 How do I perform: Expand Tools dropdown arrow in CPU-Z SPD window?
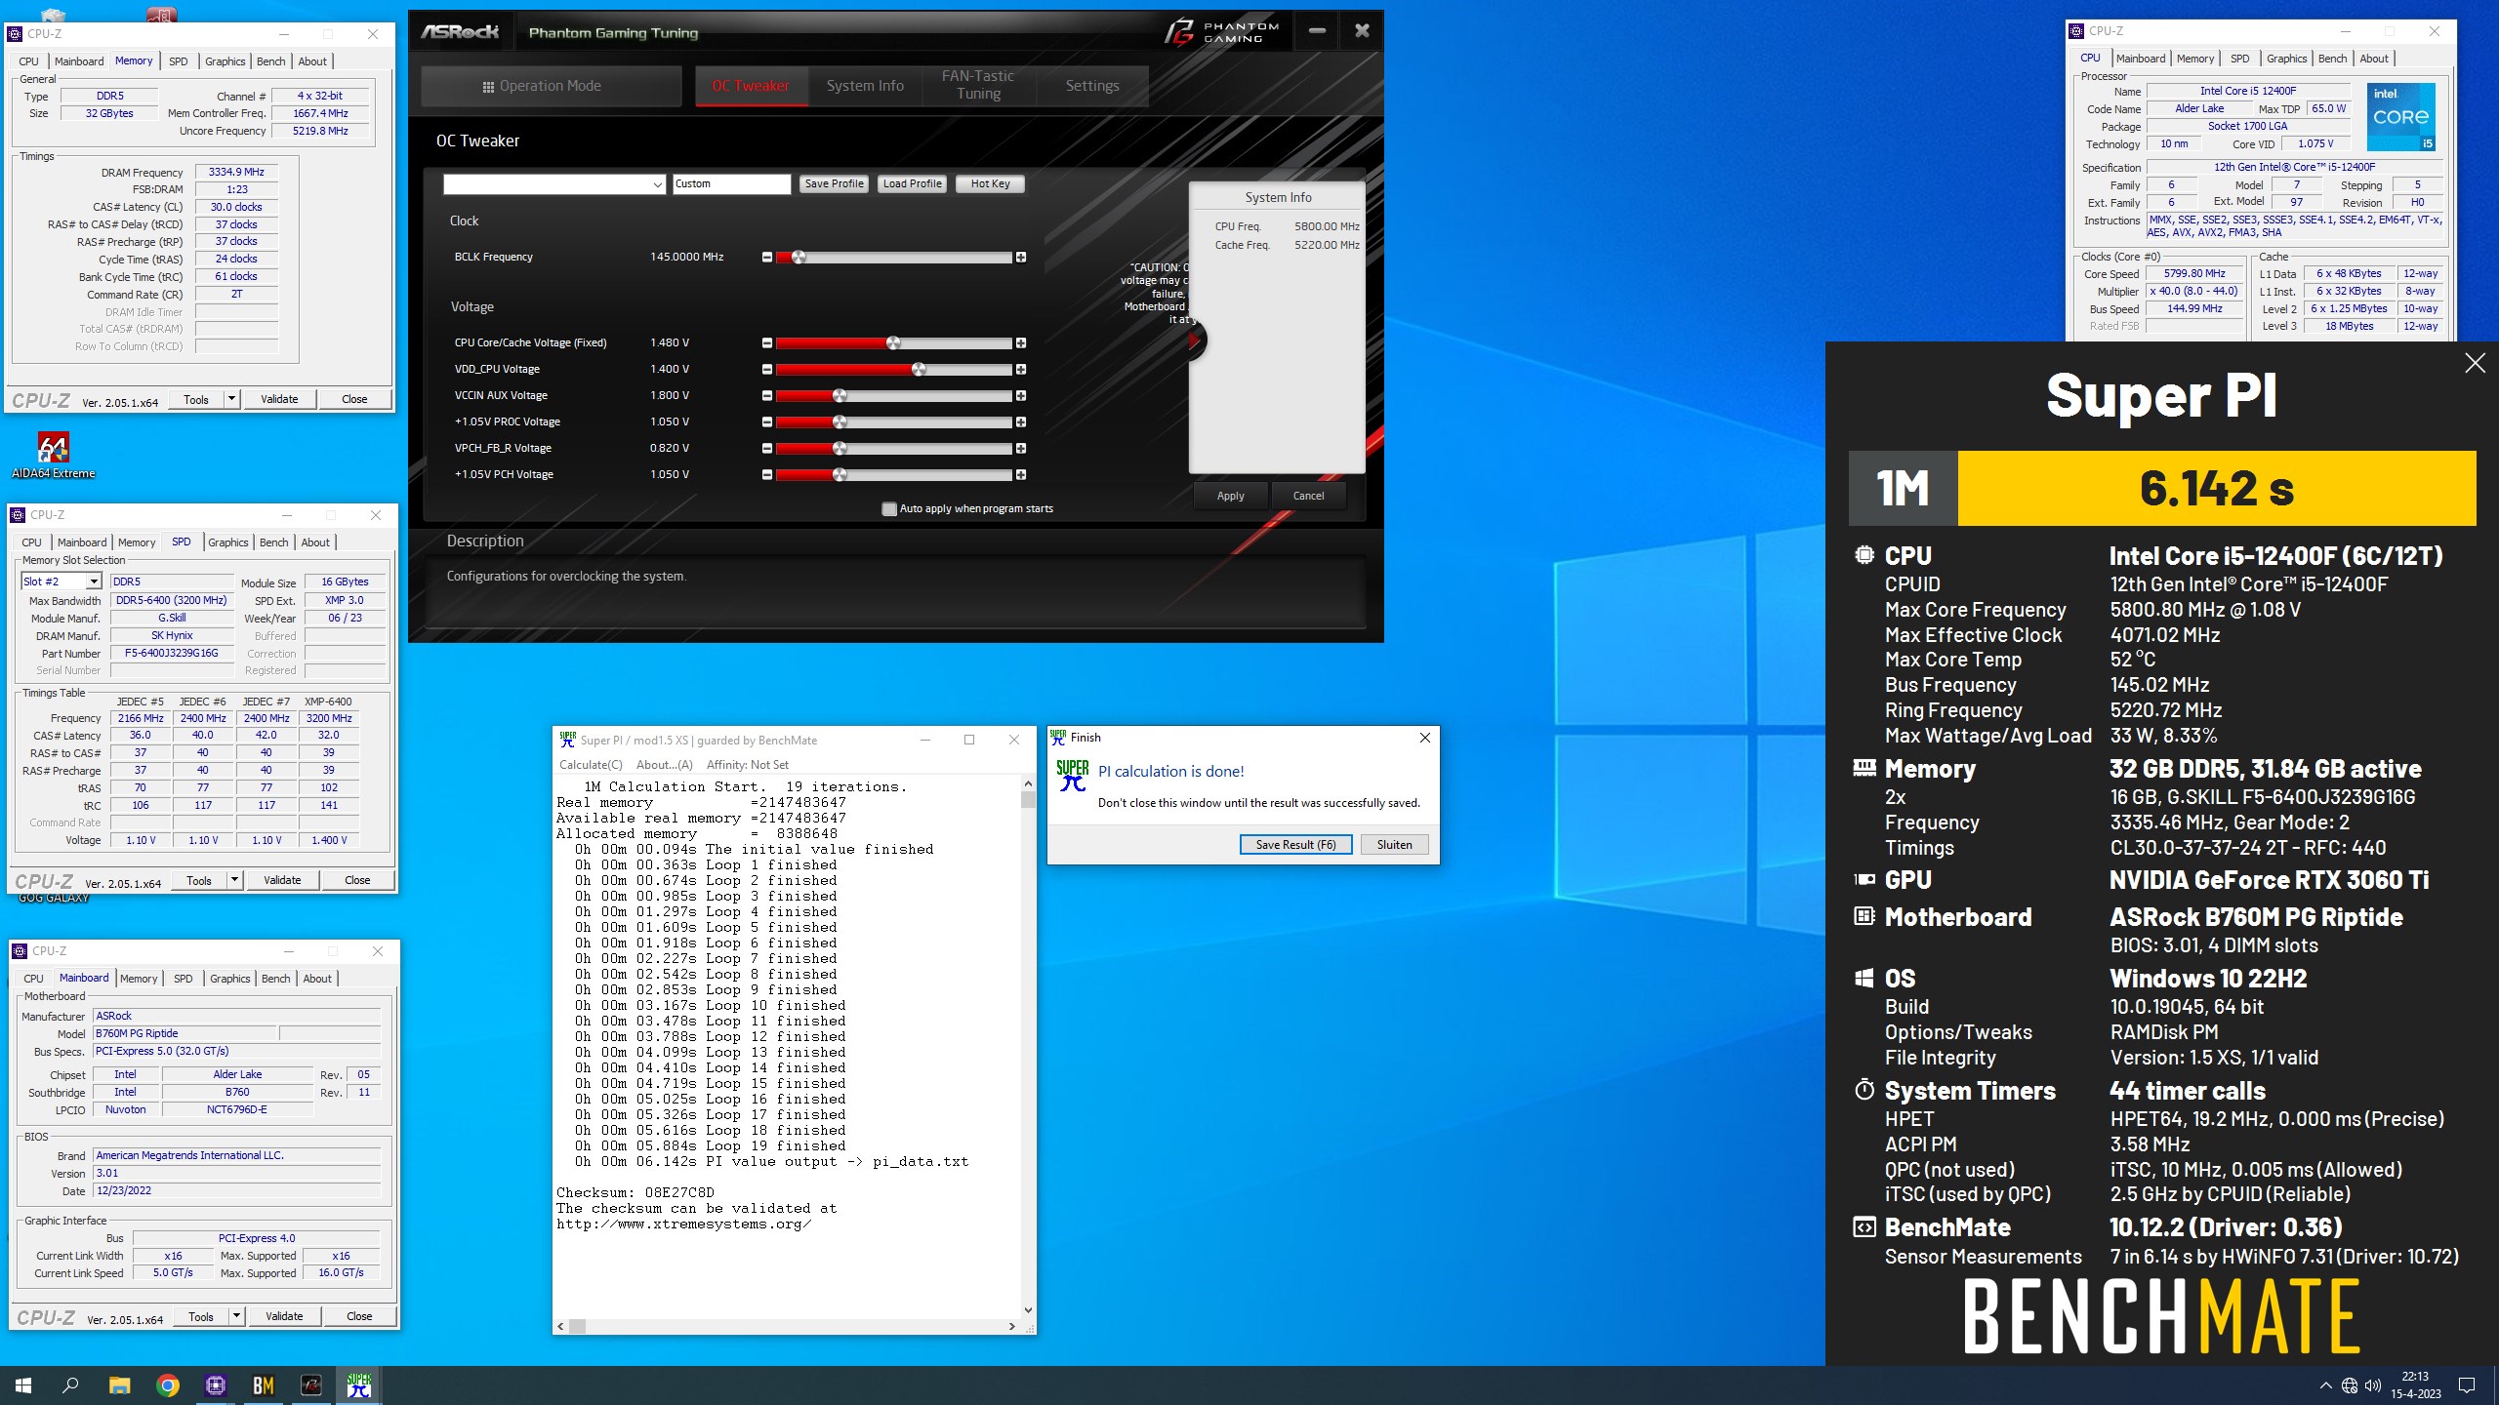(234, 880)
